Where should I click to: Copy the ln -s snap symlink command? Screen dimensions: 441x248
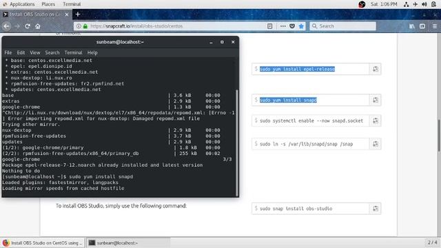pyautogui.click(x=375, y=144)
